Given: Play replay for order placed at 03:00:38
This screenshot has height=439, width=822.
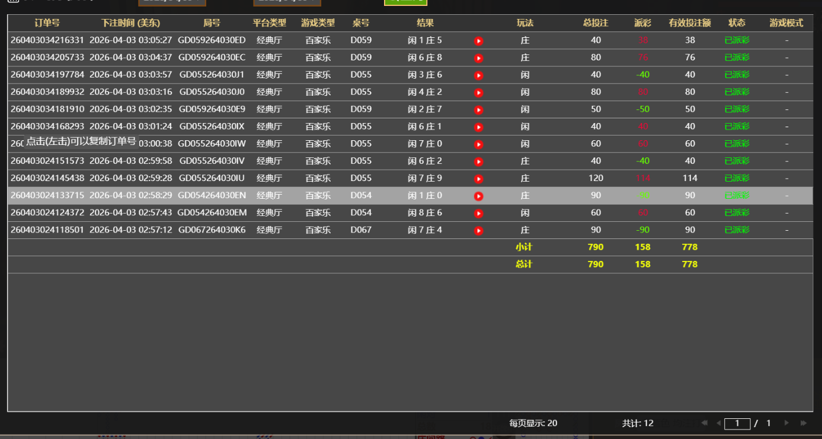Looking at the screenshot, I should [x=478, y=143].
